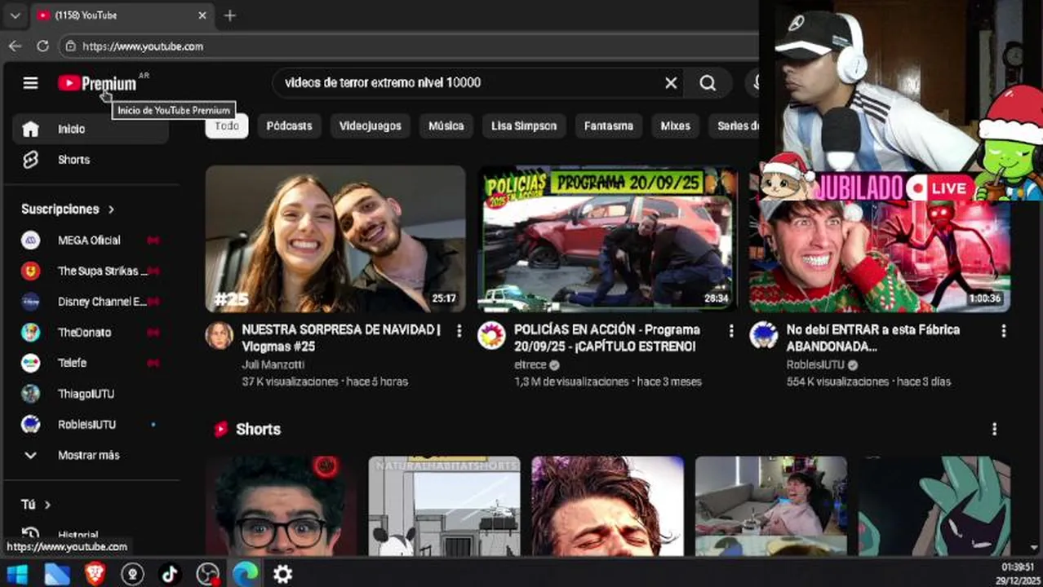The image size is (1043, 587).
Task: Click the address bar URL
Action: point(143,46)
